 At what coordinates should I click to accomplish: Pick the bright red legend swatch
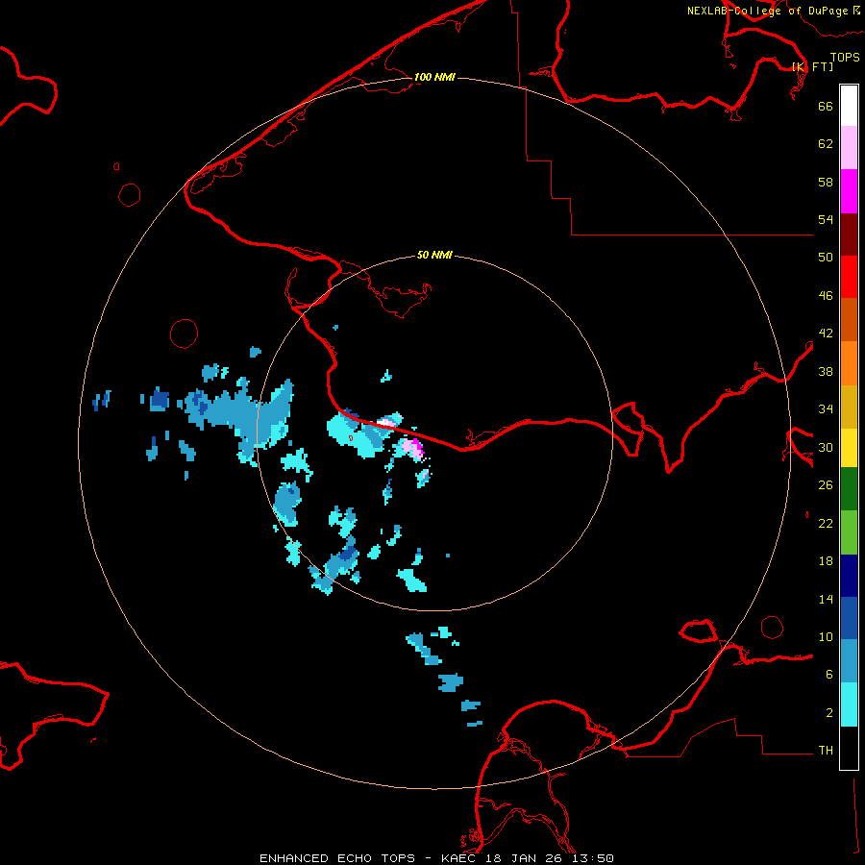849,277
